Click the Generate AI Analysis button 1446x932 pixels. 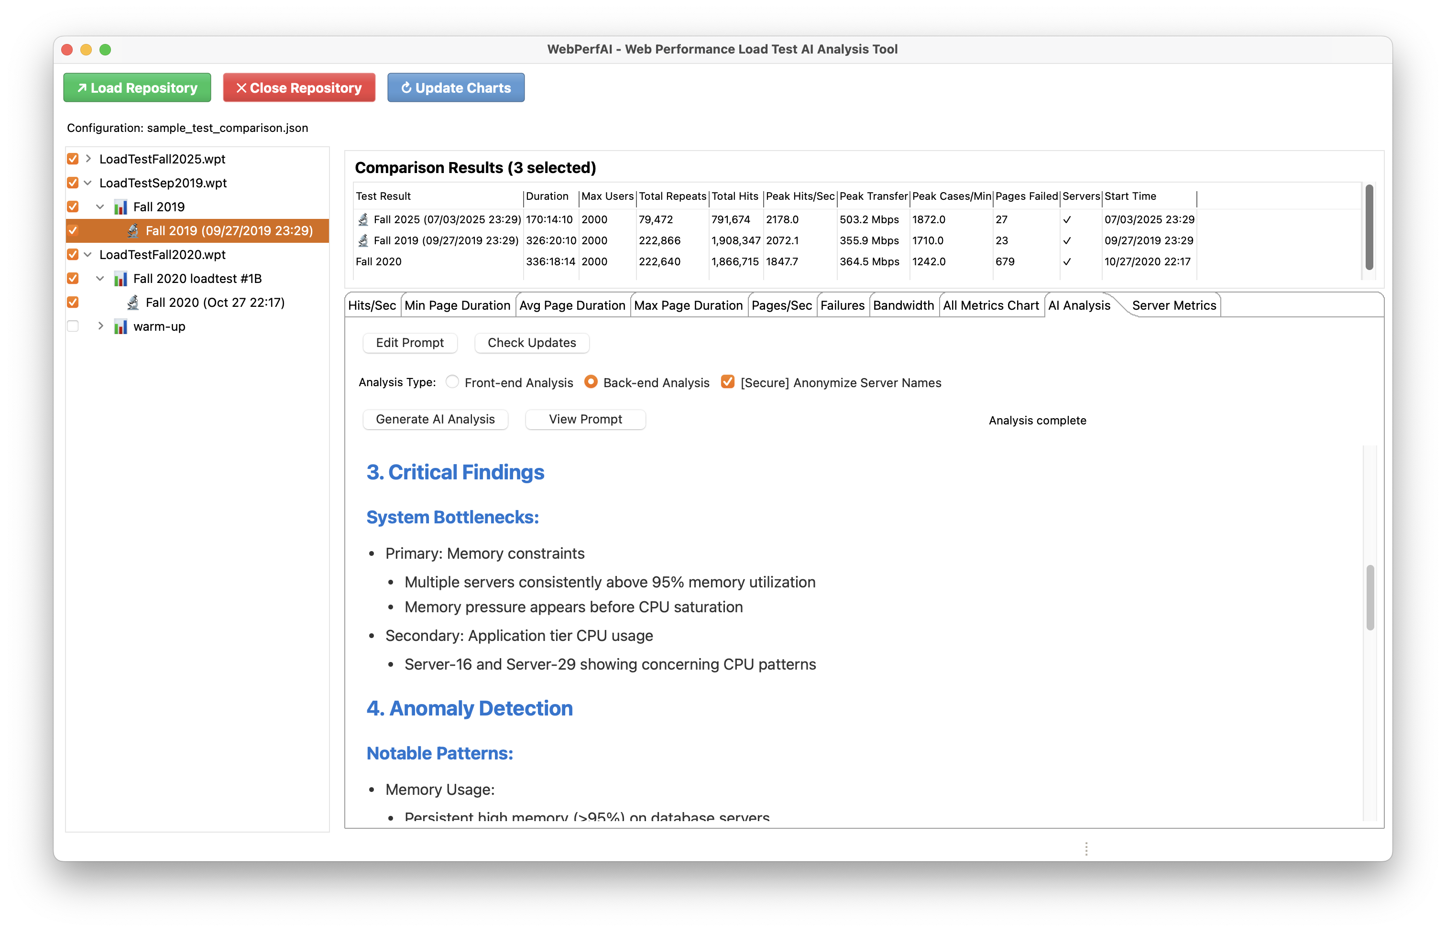click(x=435, y=420)
